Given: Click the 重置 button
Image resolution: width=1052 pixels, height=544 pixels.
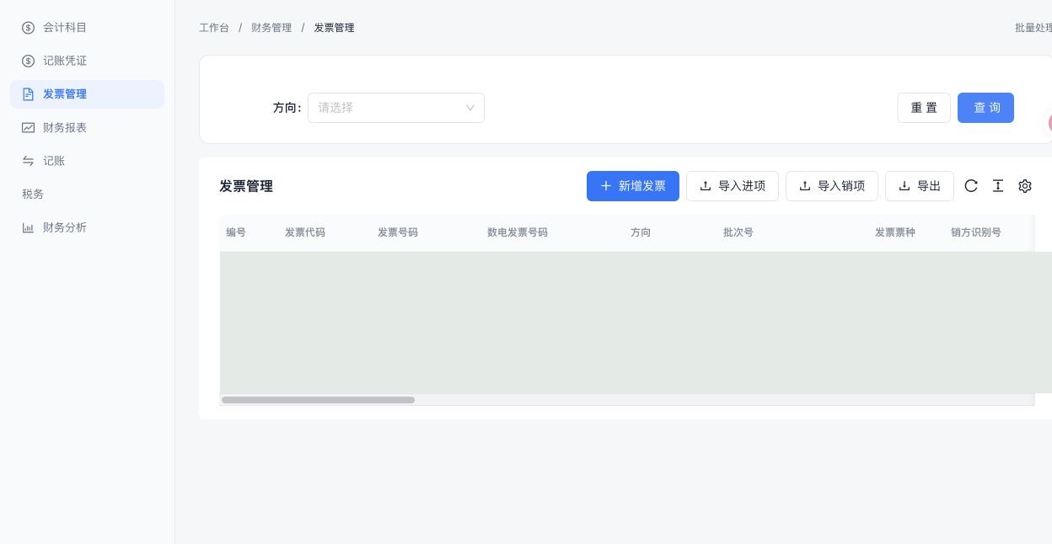Looking at the screenshot, I should point(924,108).
